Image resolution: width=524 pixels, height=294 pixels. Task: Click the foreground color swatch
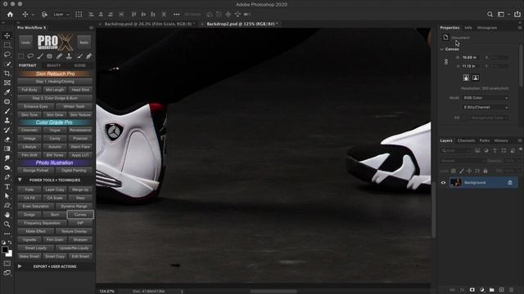tap(5, 249)
